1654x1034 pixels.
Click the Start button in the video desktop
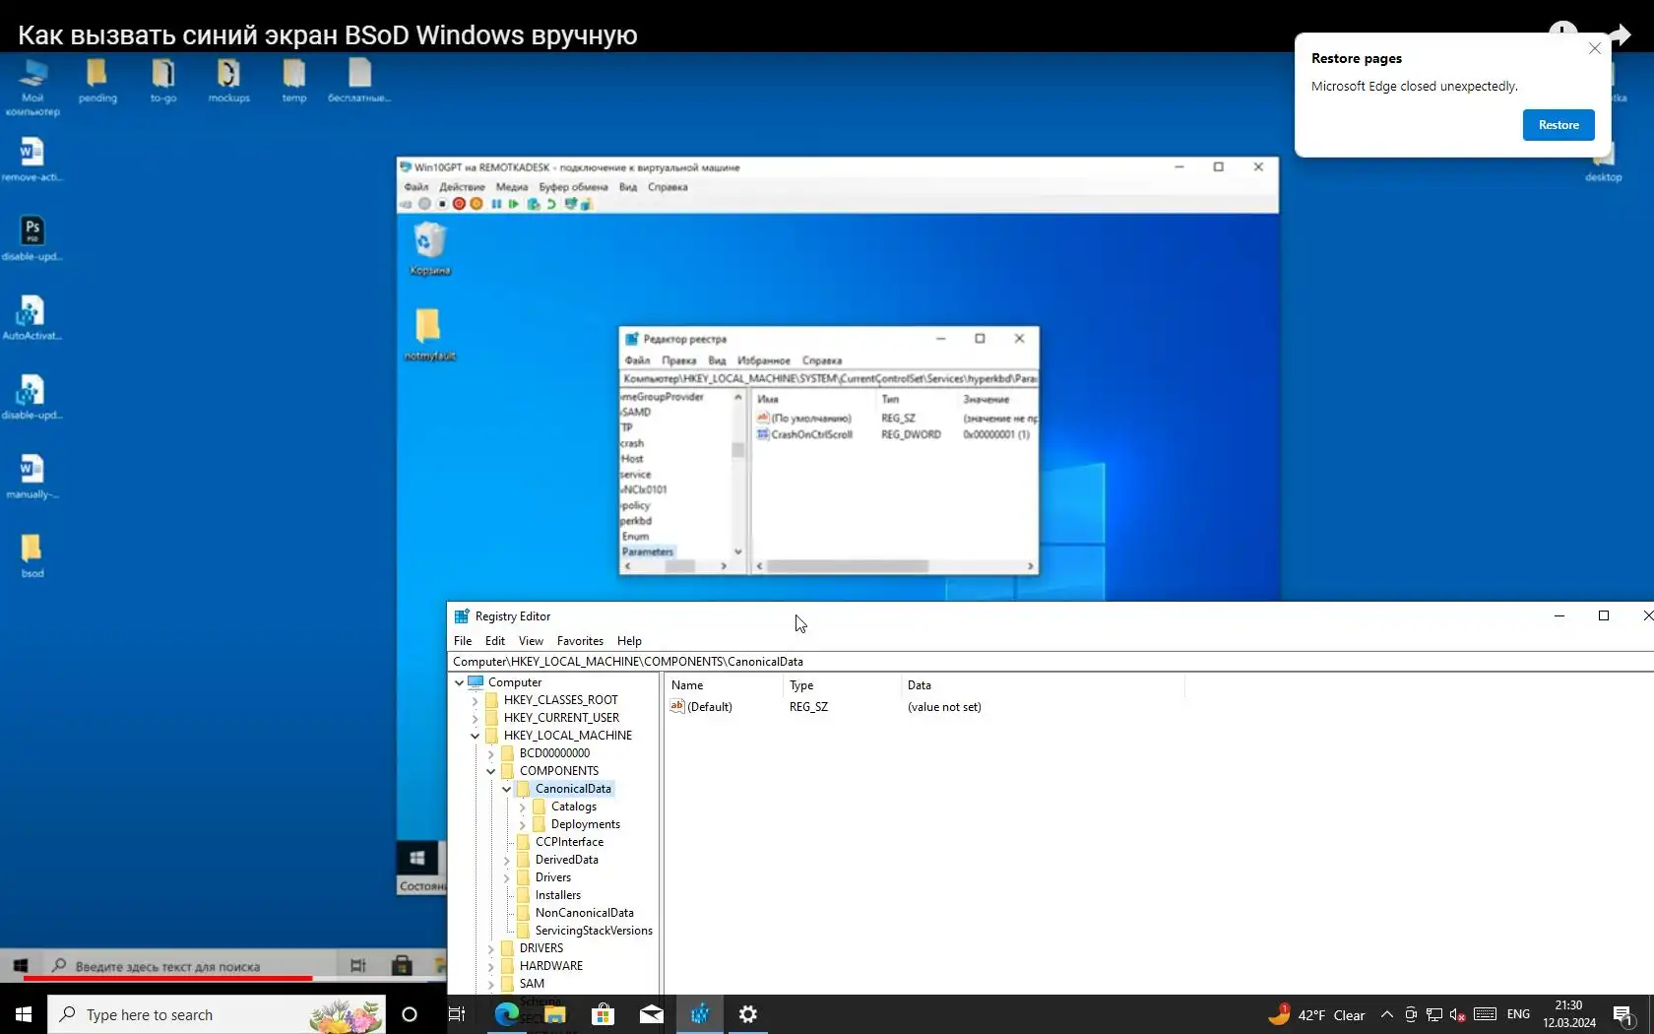pyautogui.click(x=21, y=966)
